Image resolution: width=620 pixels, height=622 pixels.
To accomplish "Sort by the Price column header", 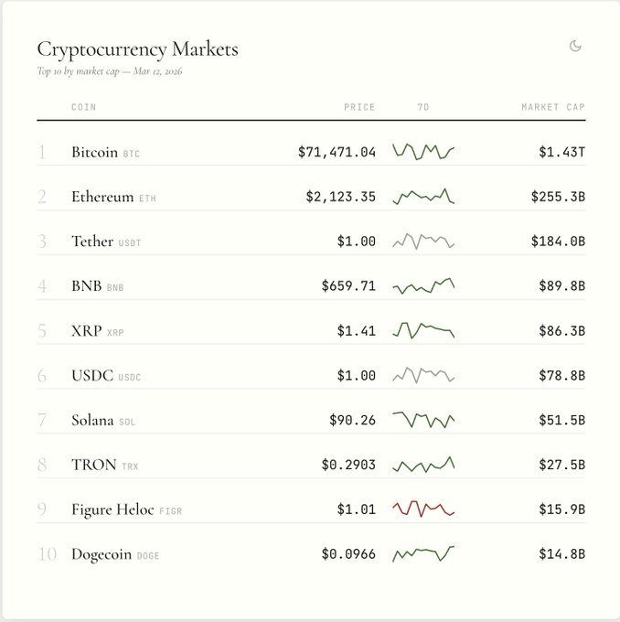I will [359, 107].
